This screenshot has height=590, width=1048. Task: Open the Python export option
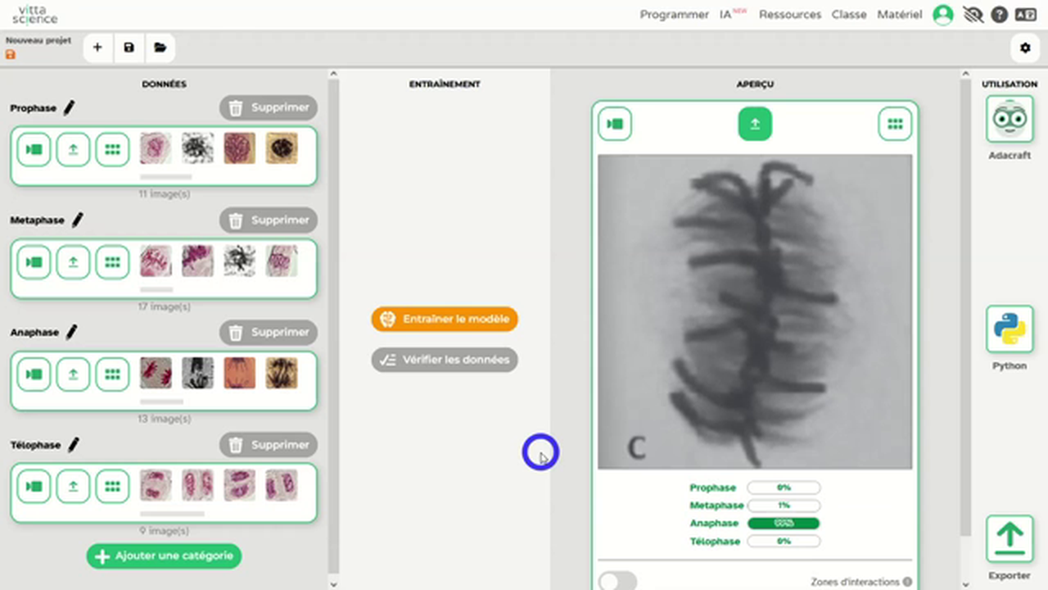[1010, 329]
